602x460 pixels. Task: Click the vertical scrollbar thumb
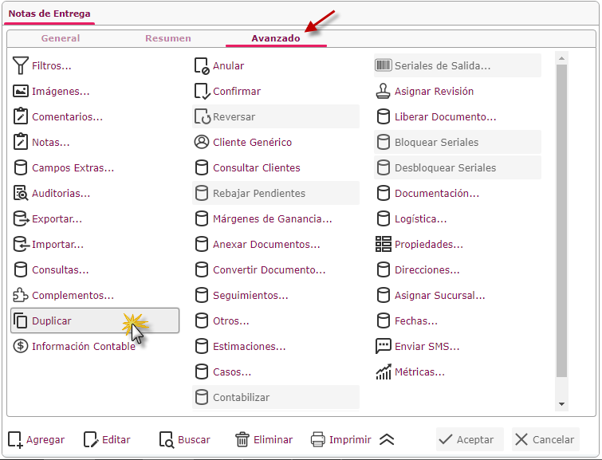(561, 221)
